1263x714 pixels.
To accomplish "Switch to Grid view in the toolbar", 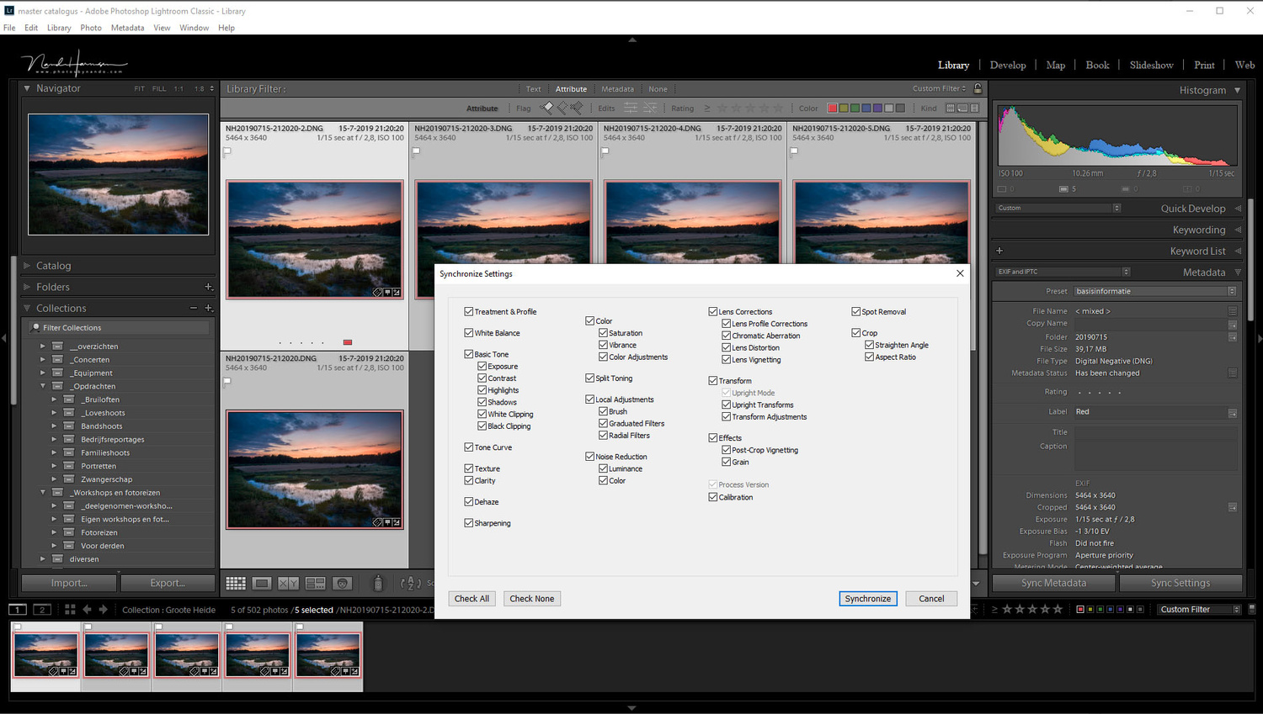I will point(236,583).
